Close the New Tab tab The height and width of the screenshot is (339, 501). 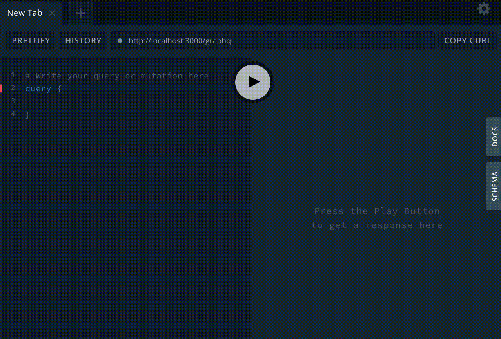tap(52, 13)
